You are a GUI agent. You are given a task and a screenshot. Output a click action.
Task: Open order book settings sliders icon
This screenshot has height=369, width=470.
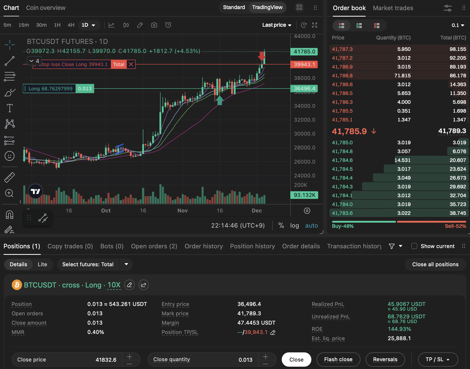tap(448, 8)
